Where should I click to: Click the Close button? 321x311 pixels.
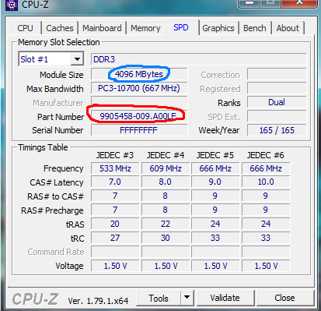(284, 298)
